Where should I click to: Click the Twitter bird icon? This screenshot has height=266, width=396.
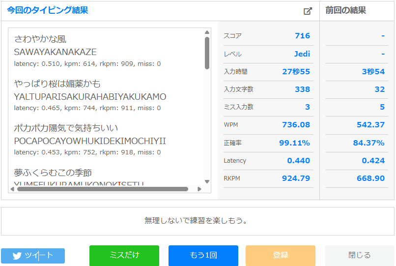coord(17,256)
